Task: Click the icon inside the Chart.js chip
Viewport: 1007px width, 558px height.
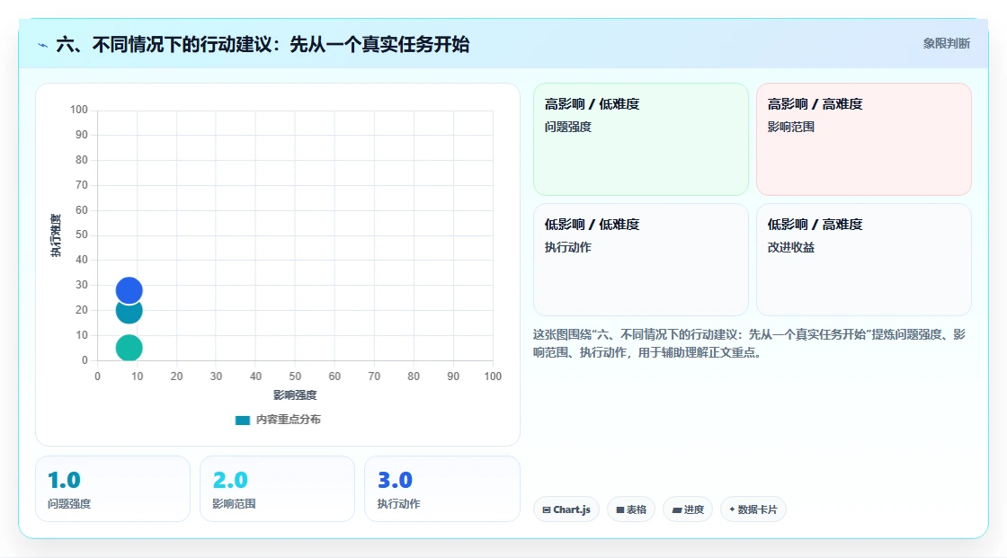Action: coord(547,509)
